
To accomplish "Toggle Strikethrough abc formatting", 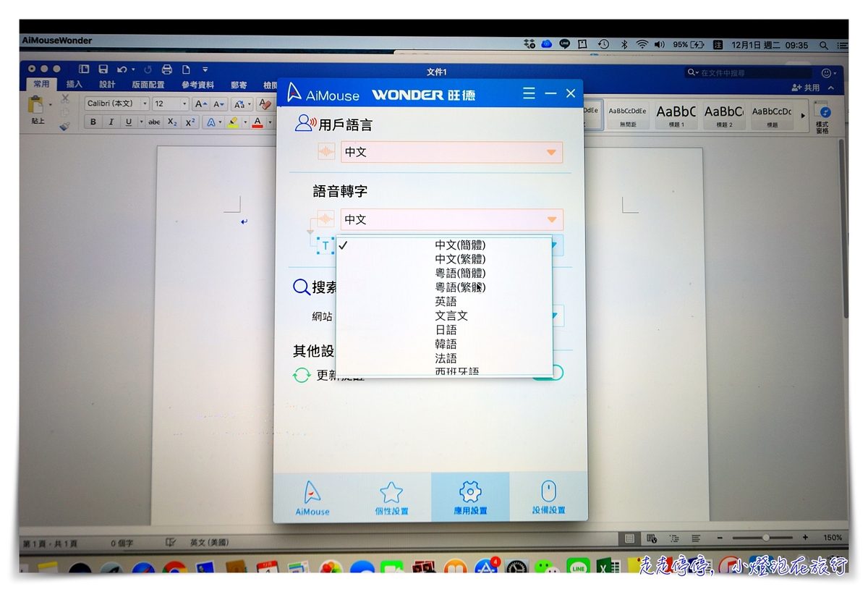I will pos(154,122).
